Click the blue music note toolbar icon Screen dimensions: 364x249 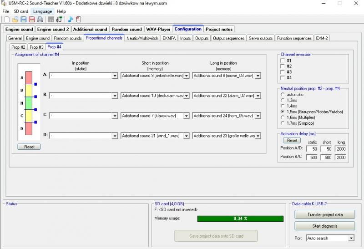click(71, 19)
